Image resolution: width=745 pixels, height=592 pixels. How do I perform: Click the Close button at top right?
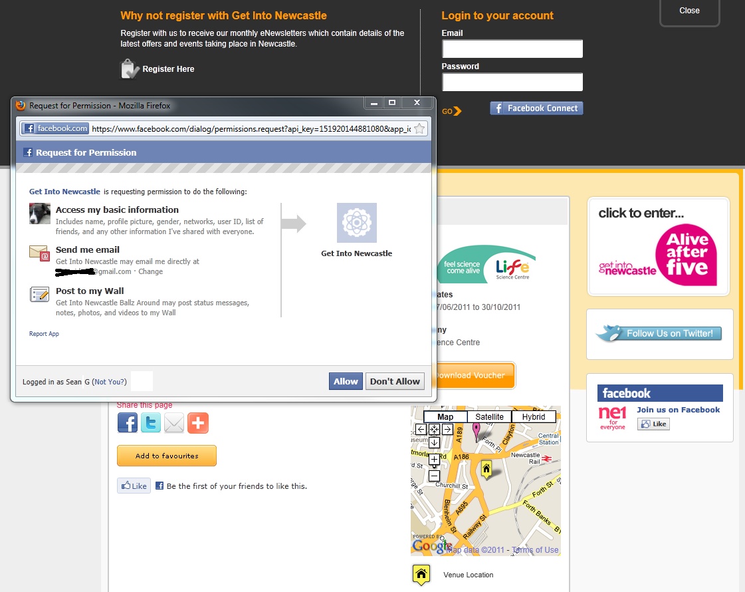click(689, 11)
